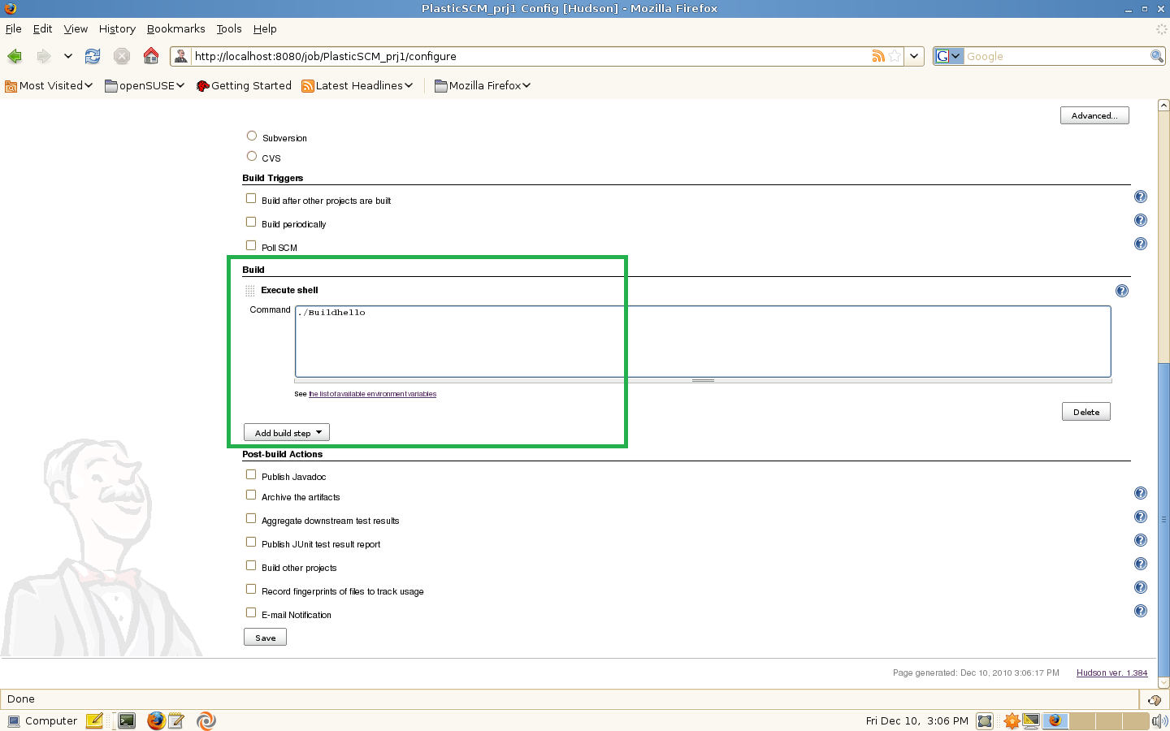Check Build other projects
1170x731 pixels.
coord(251,565)
